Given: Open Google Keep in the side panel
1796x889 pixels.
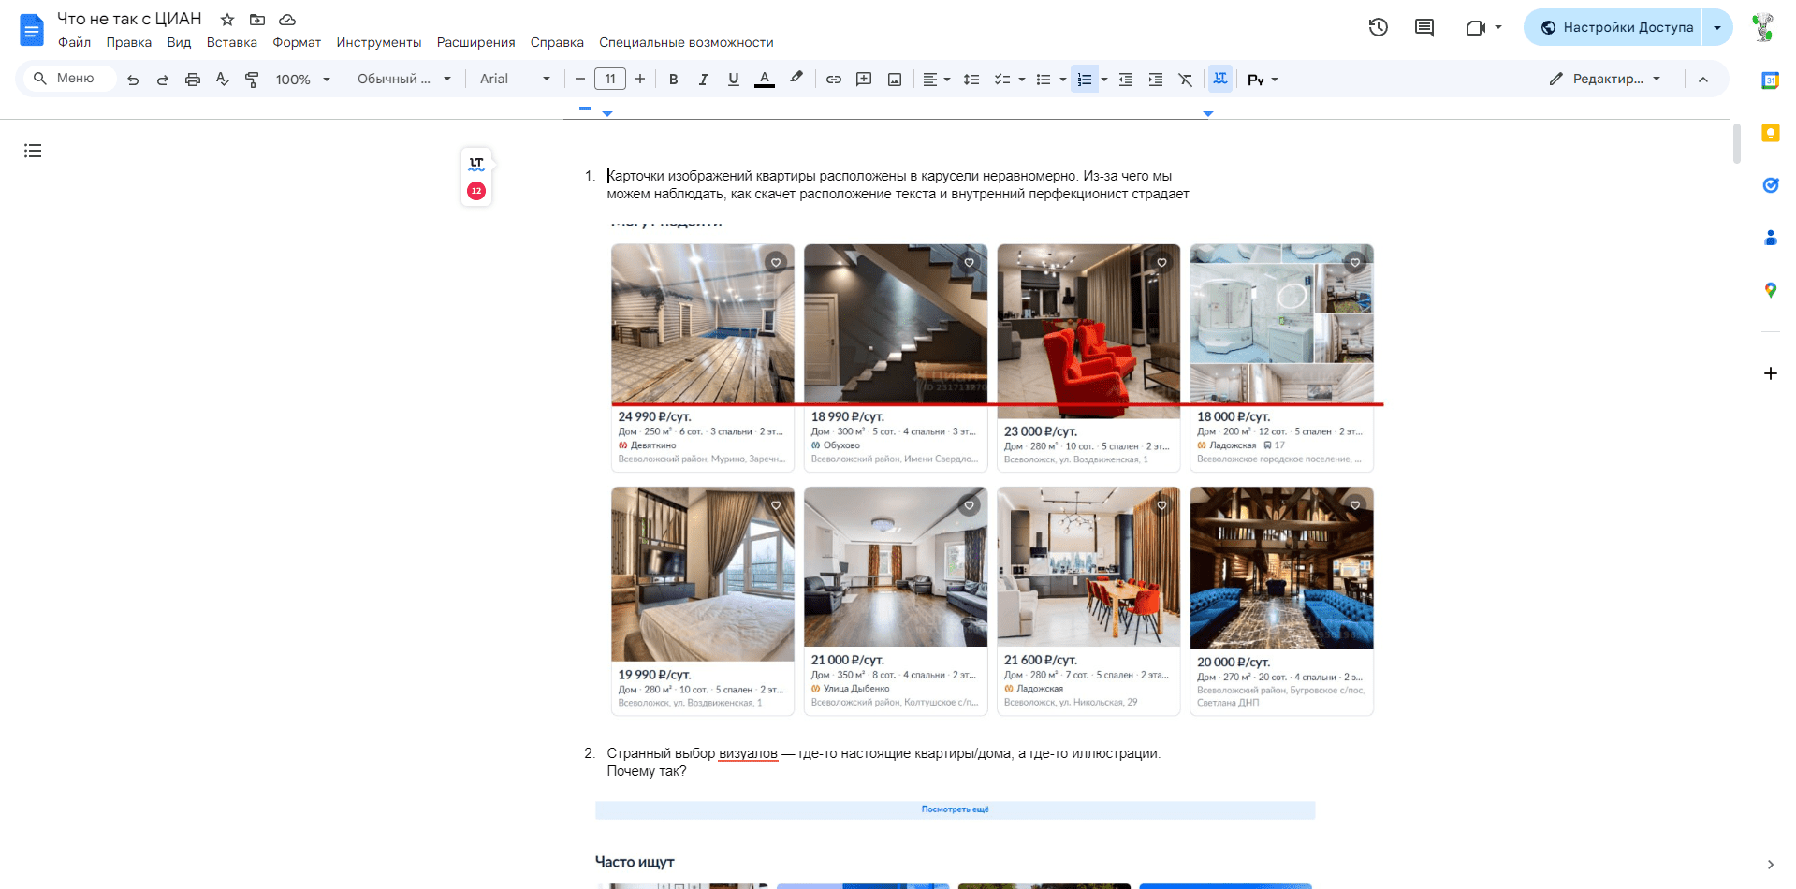Looking at the screenshot, I should [1770, 133].
